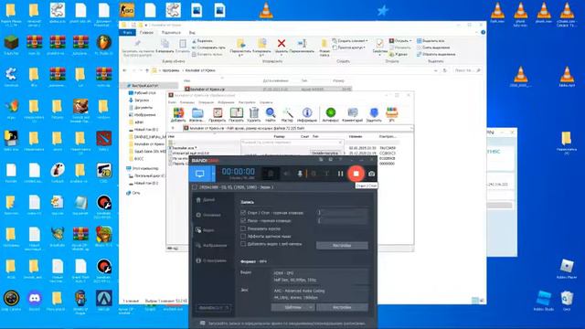Open Settings button in Bandicam Record section
The width and height of the screenshot is (585, 329).
tap(342, 246)
